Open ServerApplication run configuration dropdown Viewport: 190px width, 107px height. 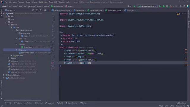[x=147, y=6]
